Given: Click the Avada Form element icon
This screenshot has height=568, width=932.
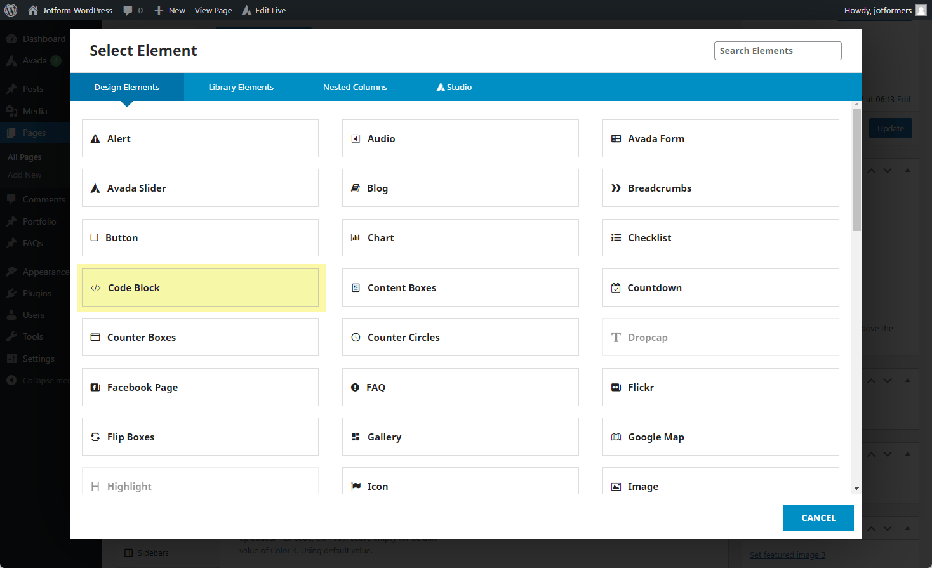Looking at the screenshot, I should coord(616,139).
